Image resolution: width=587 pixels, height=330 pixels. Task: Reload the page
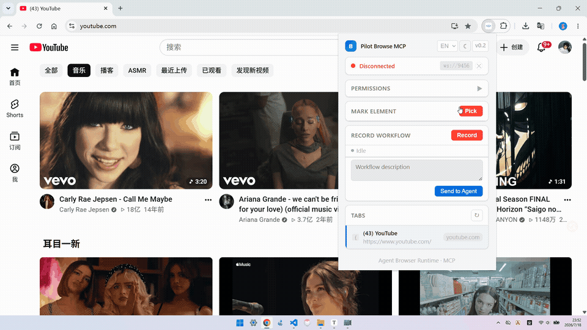tap(39, 26)
